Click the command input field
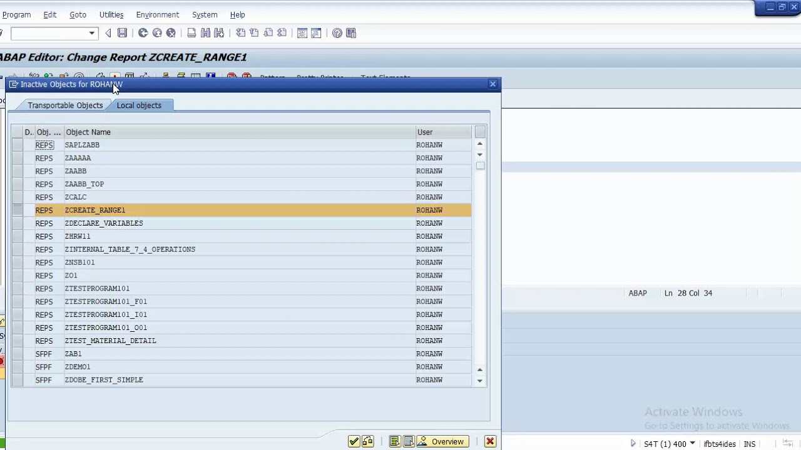The height and width of the screenshot is (450, 801). click(x=49, y=33)
